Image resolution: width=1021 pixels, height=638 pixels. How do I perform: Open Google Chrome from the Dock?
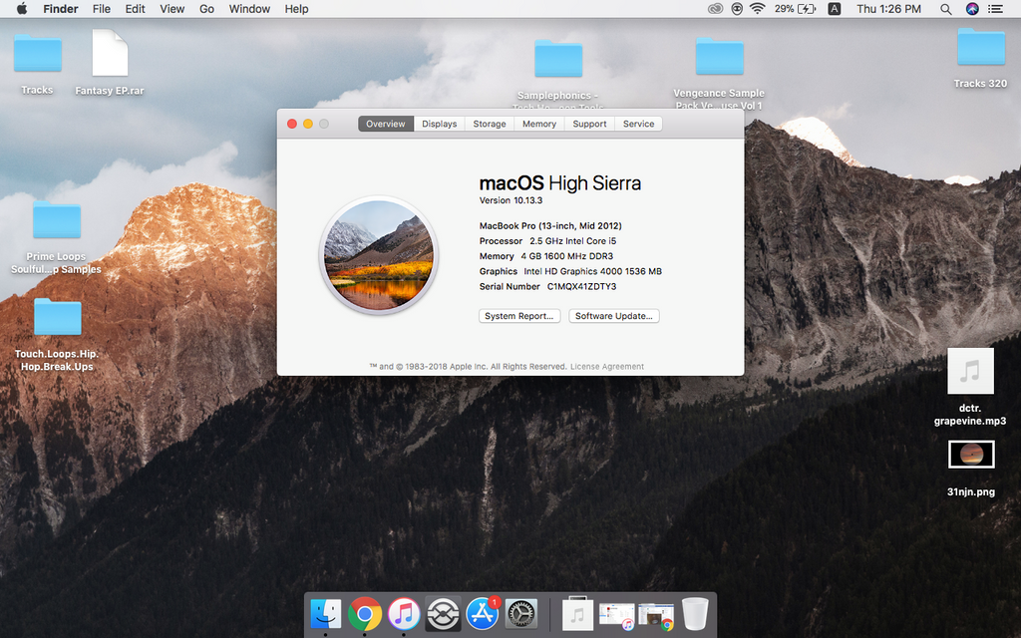365,614
